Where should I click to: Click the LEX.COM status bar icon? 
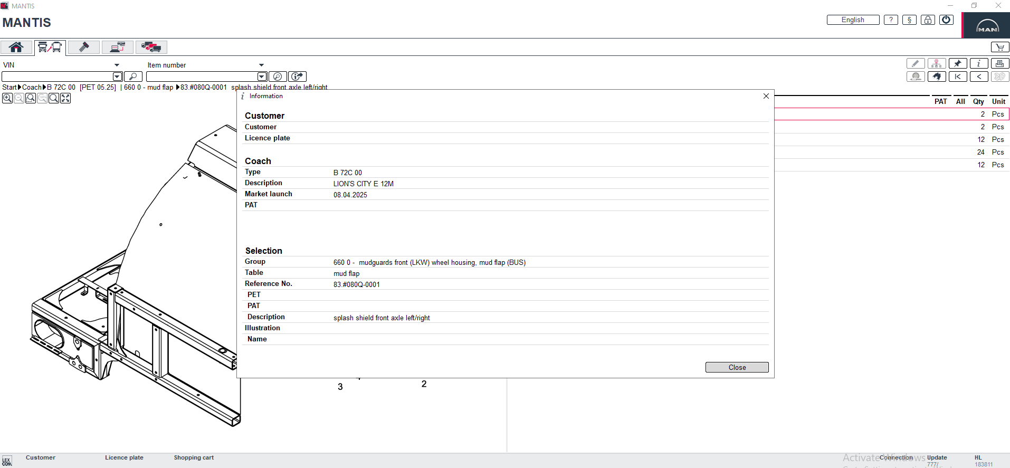6,461
